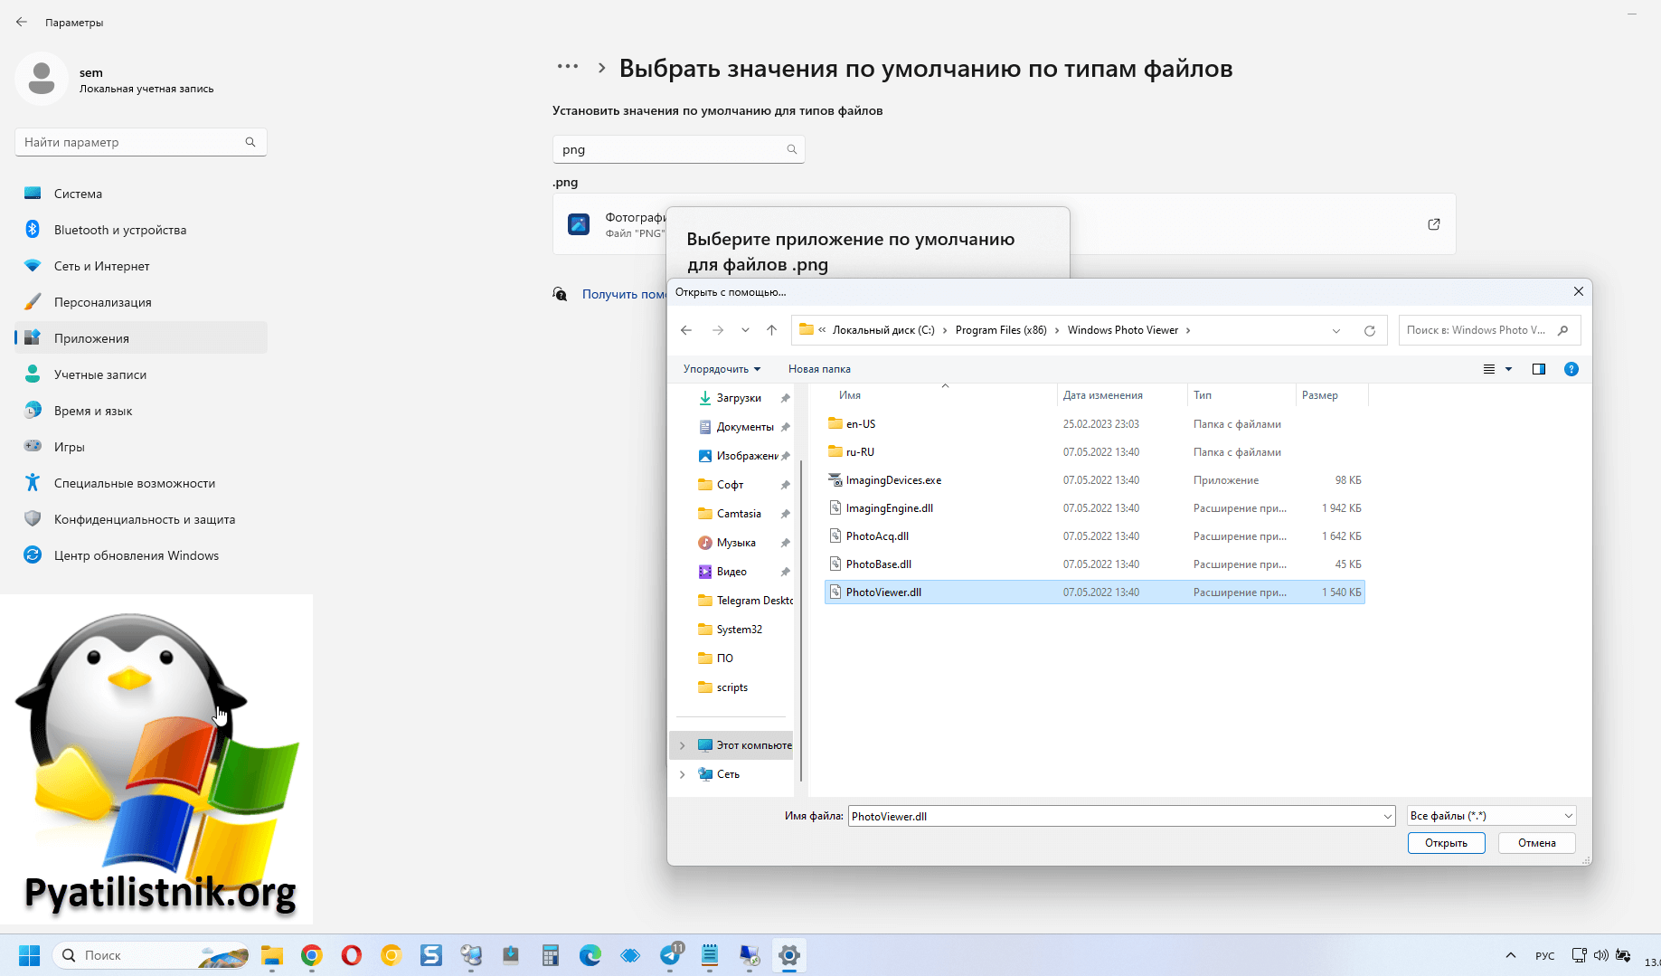Expand the Этот компьютер tree node

pos(683,745)
